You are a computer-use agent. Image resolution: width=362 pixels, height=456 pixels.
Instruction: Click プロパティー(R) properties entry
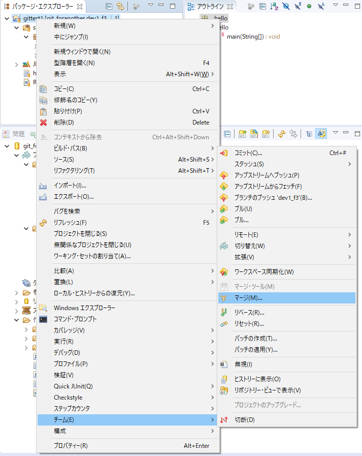pos(128,446)
